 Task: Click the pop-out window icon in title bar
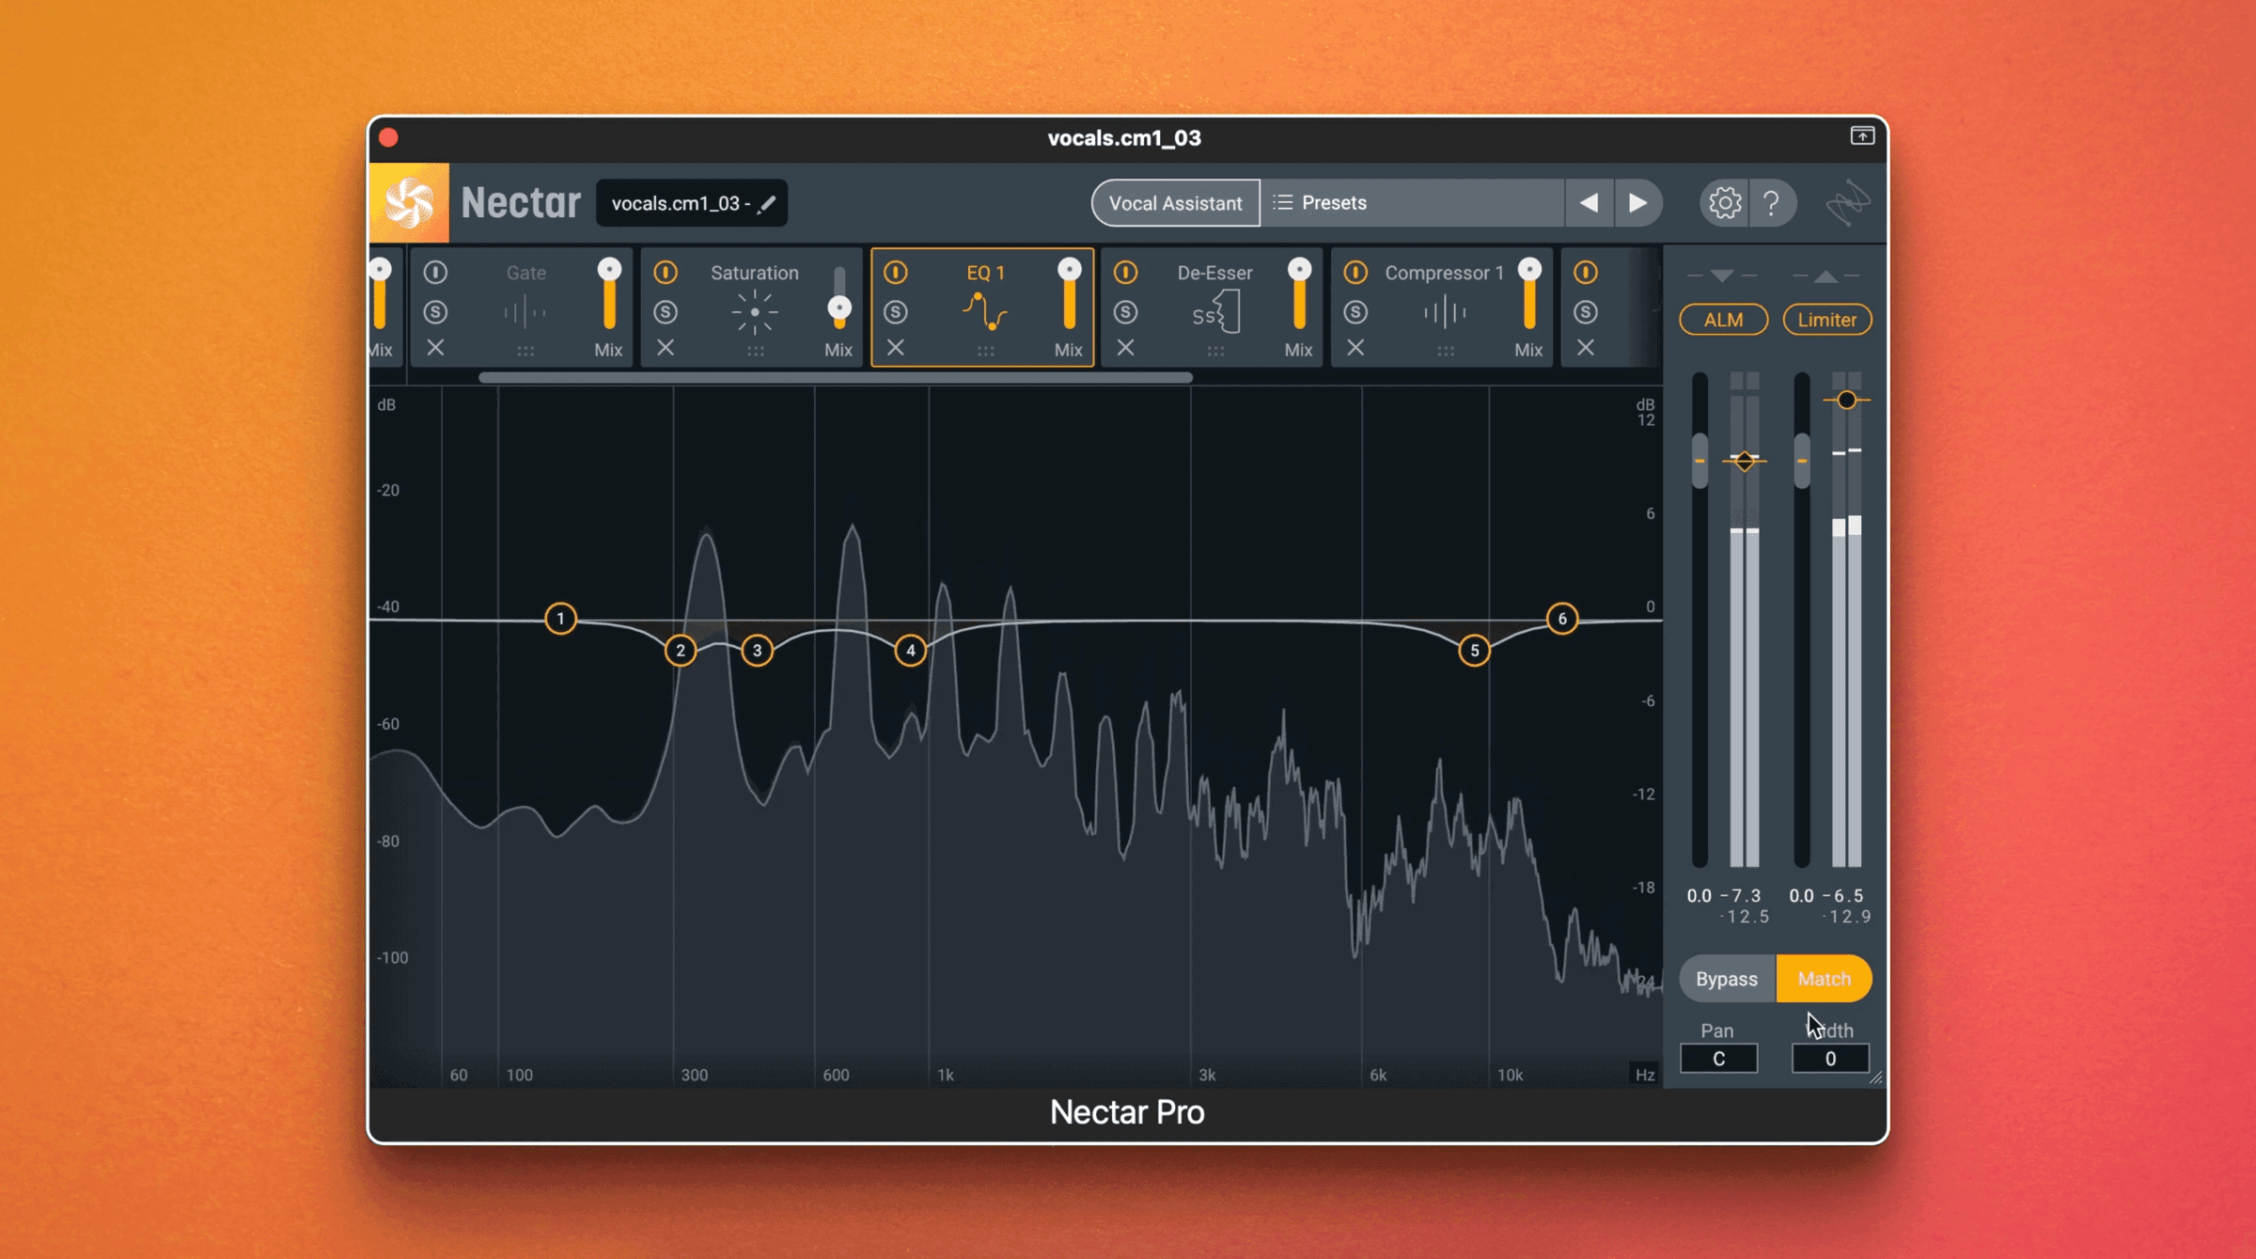1862,136
